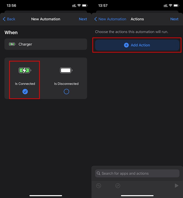Viewport: 183px width, 198px height.
Task: Click the Add Action button label
Action: pyautogui.click(x=140, y=45)
